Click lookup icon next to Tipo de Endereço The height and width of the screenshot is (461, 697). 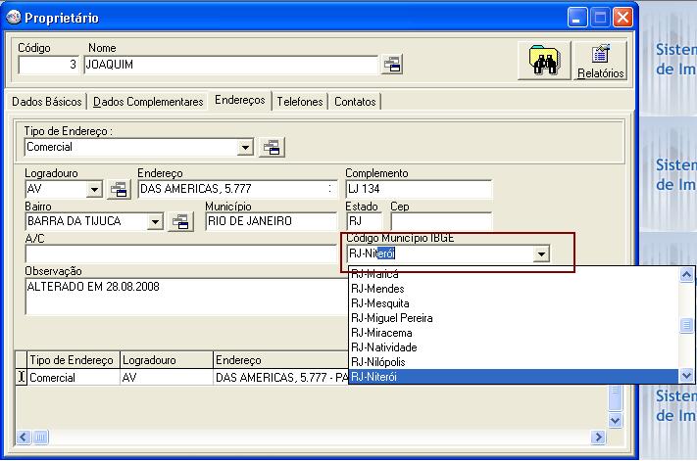tap(271, 148)
